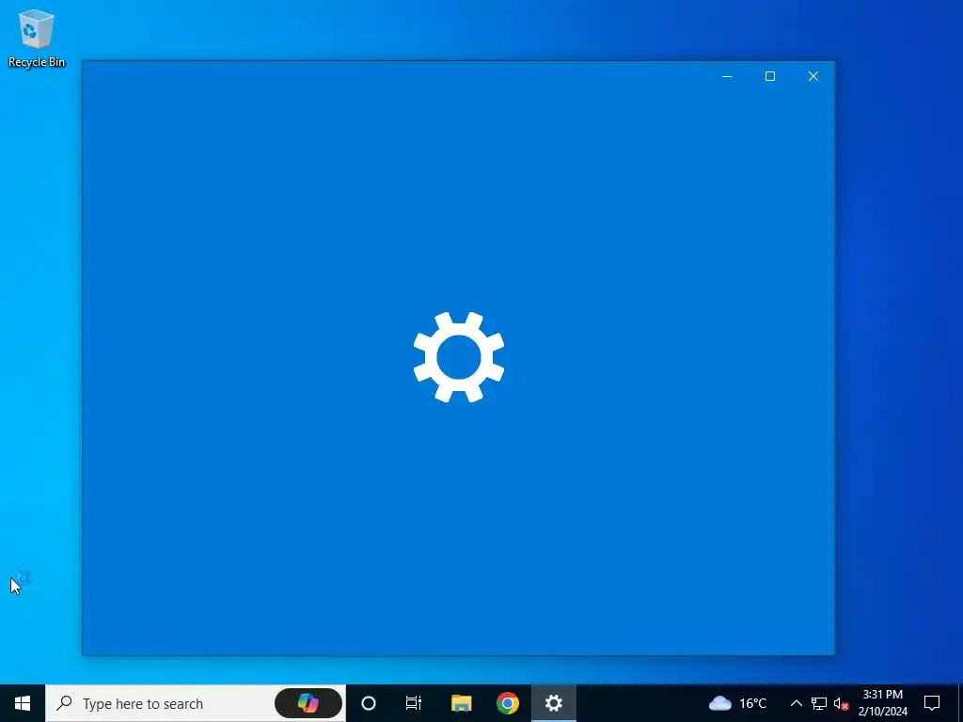Show hidden system tray icons
963x722 pixels.
click(x=796, y=703)
